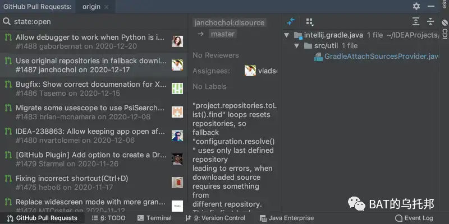
Task: Collapse the src/util folder node
Action: (x=296, y=46)
